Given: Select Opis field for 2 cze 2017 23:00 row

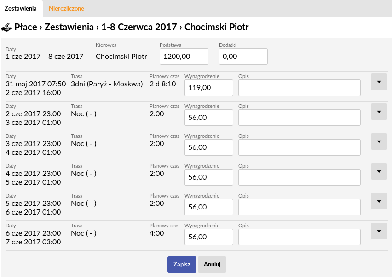Looking at the screenshot, I should click(x=299, y=118).
